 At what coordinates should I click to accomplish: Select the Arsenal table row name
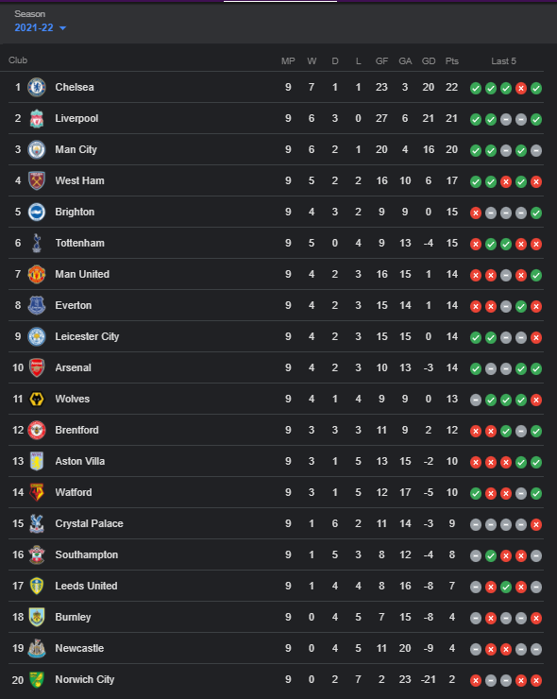[x=73, y=367]
